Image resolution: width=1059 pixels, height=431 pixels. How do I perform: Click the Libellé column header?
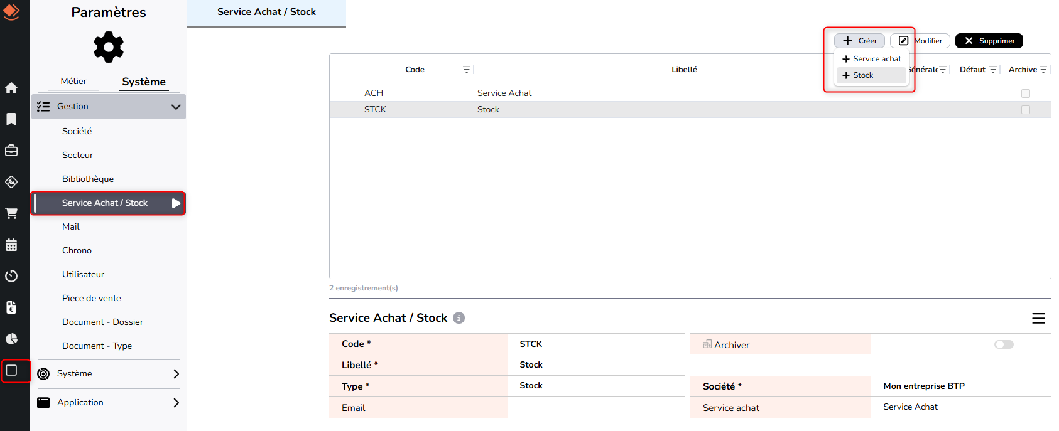(x=684, y=70)
